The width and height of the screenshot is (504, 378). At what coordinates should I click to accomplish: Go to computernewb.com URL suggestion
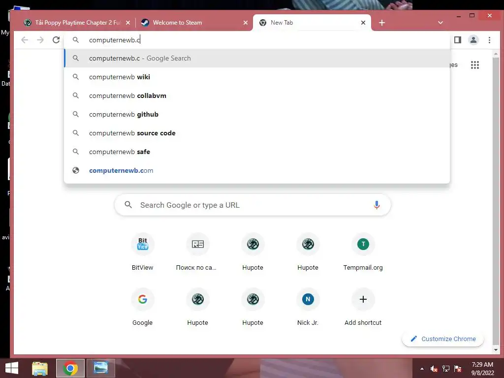click(x=257, y=170)
